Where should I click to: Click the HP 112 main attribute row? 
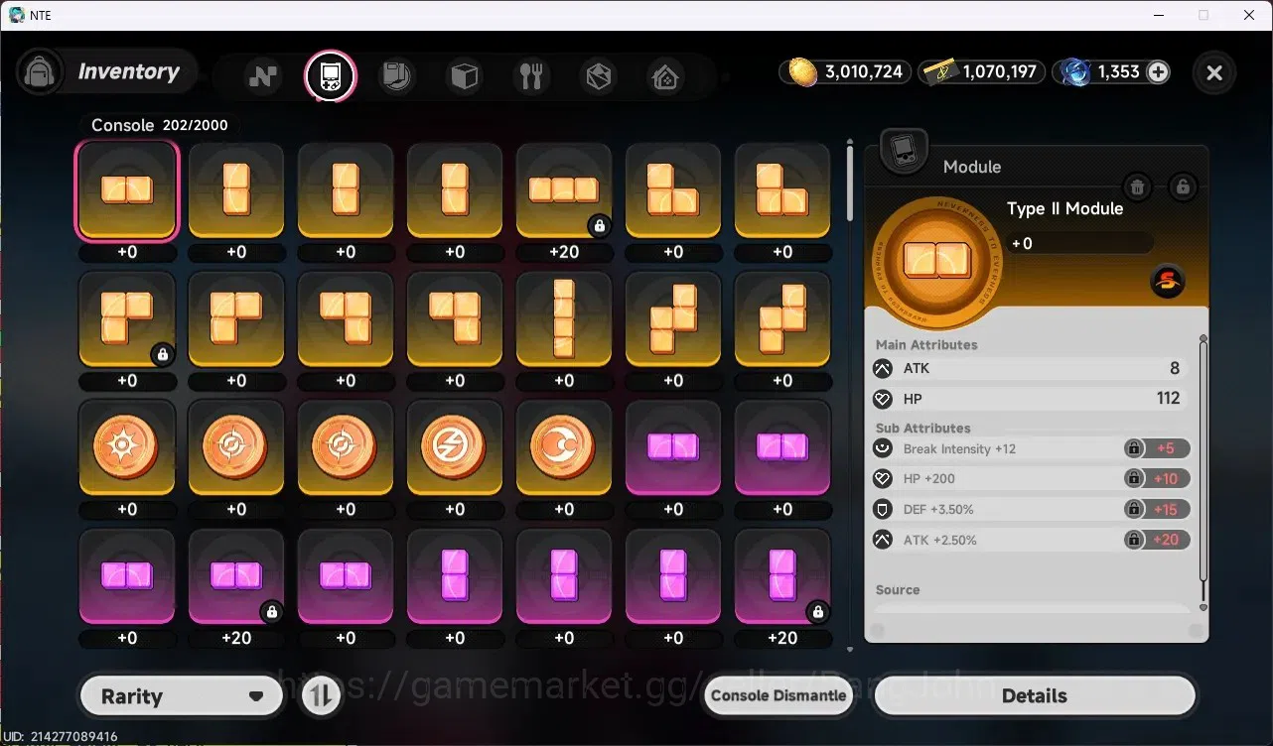[x=1030, y=399]
